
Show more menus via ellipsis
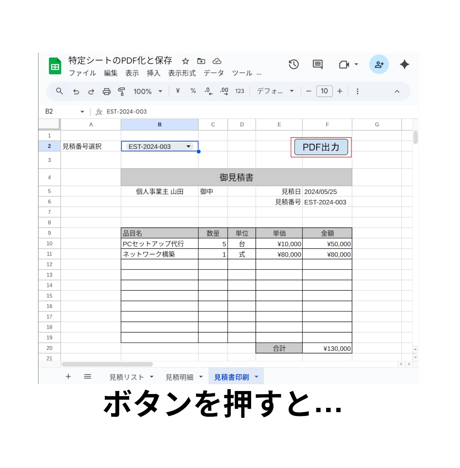pos(259,74)
